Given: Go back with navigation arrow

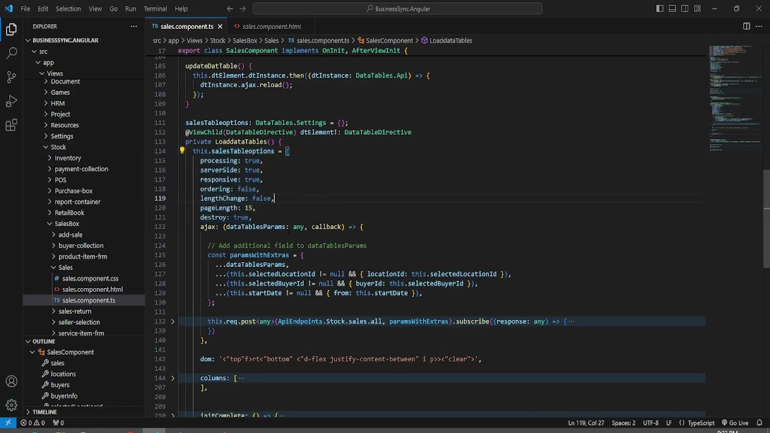Looking at the screenshot, I should coord(230,8).
